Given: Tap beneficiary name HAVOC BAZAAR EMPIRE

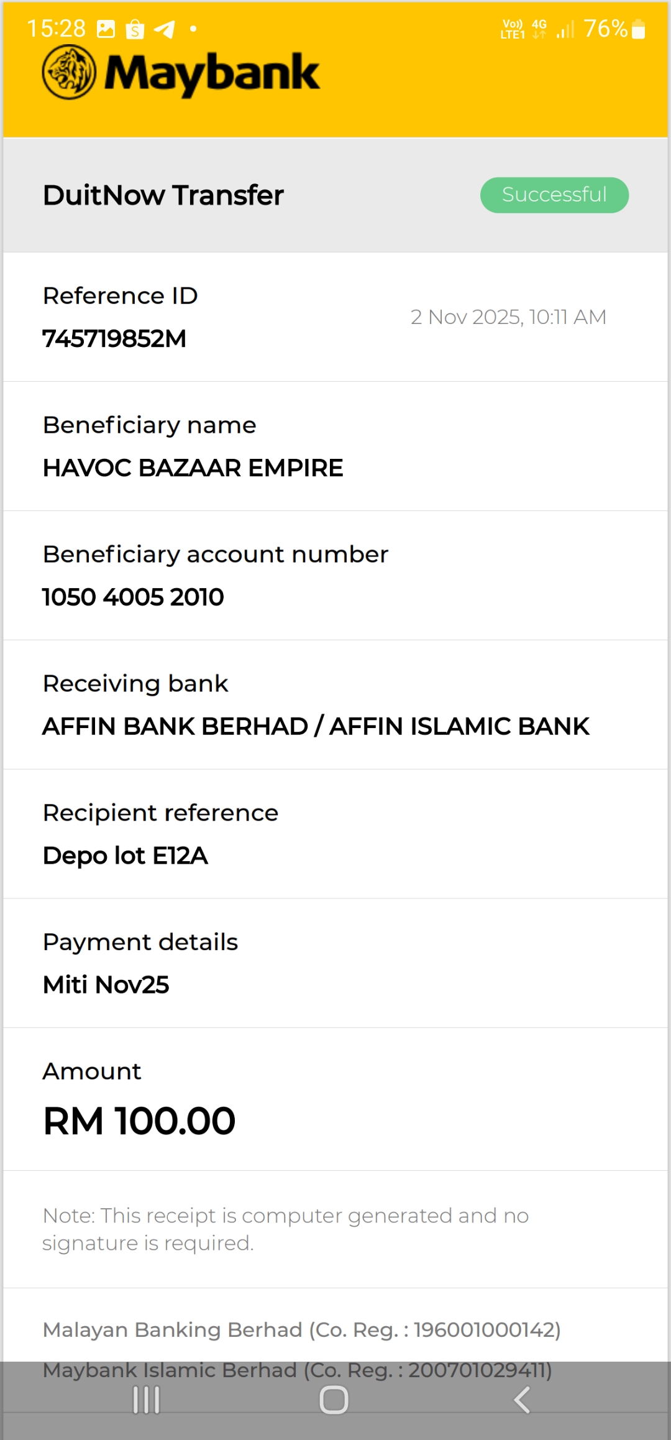Looking at the screenshot, I should point(193,468).
